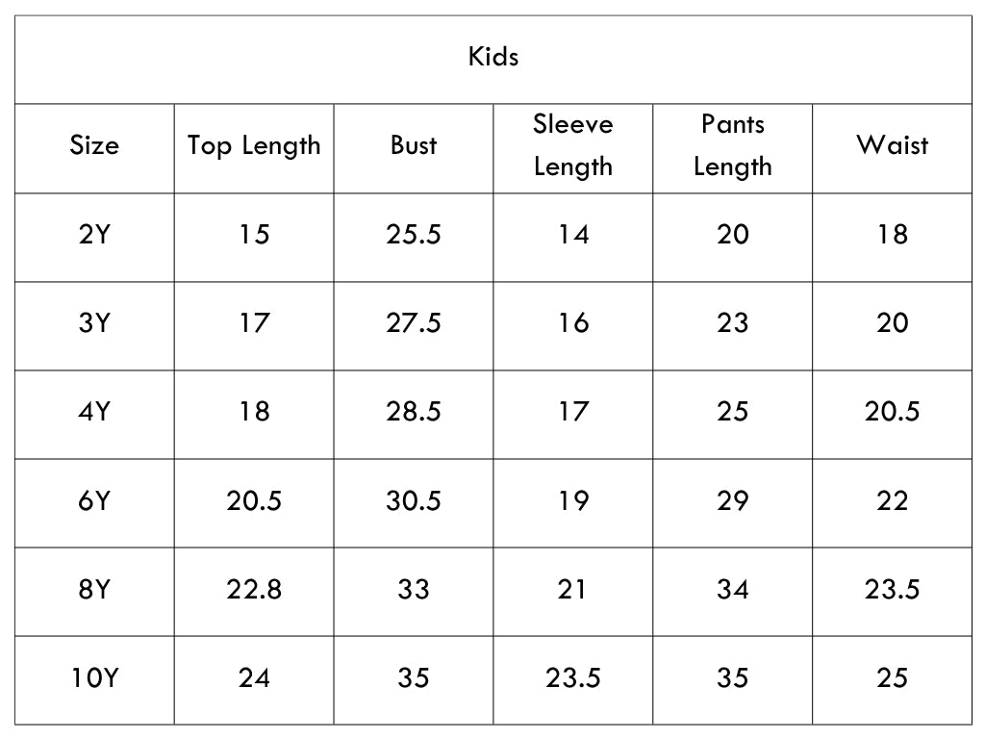Select the 22.8 top length cell
Viewport: 985px width, 739px height.
(254, 590)
